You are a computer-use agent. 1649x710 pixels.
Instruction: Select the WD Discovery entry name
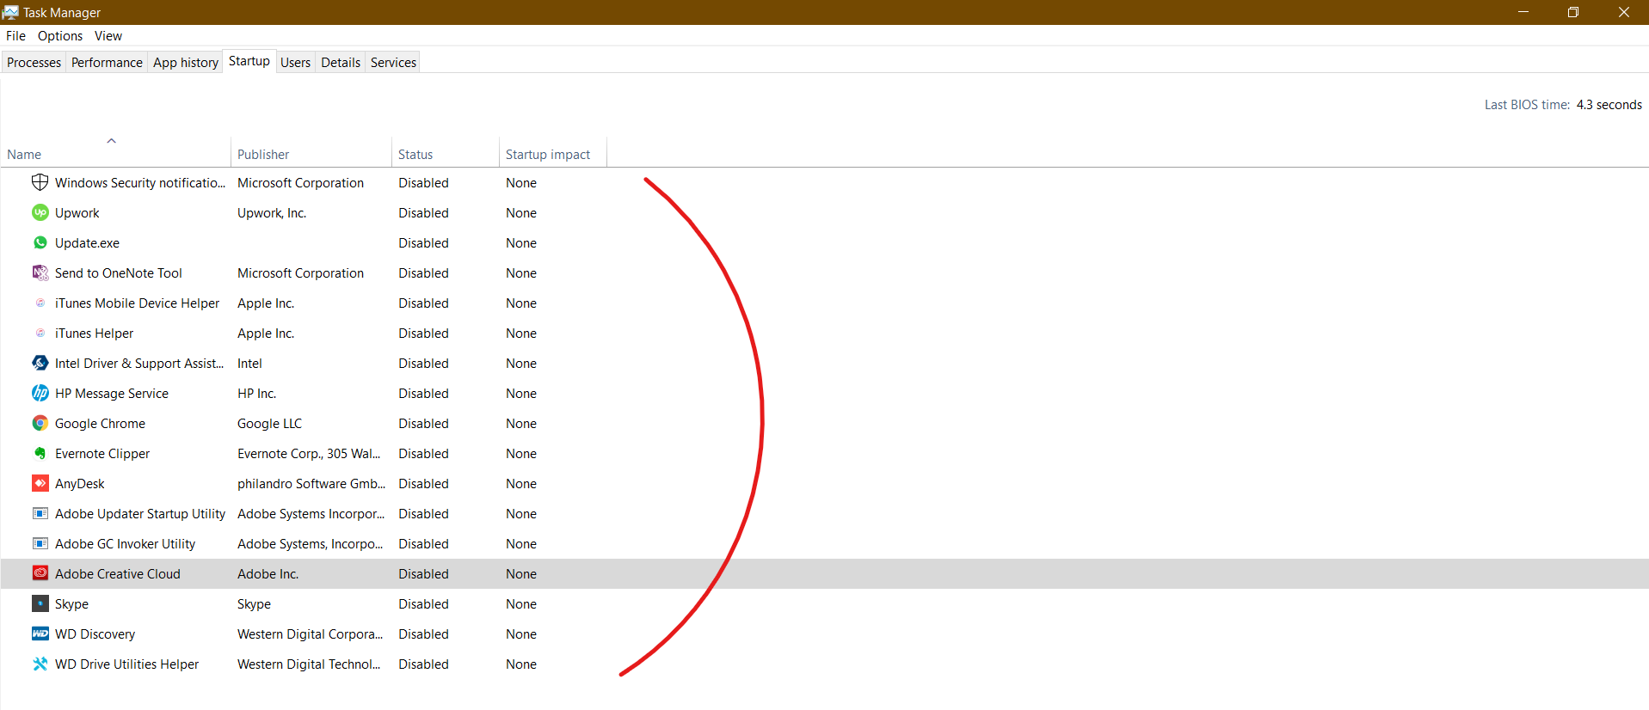(x=95, y=633)
